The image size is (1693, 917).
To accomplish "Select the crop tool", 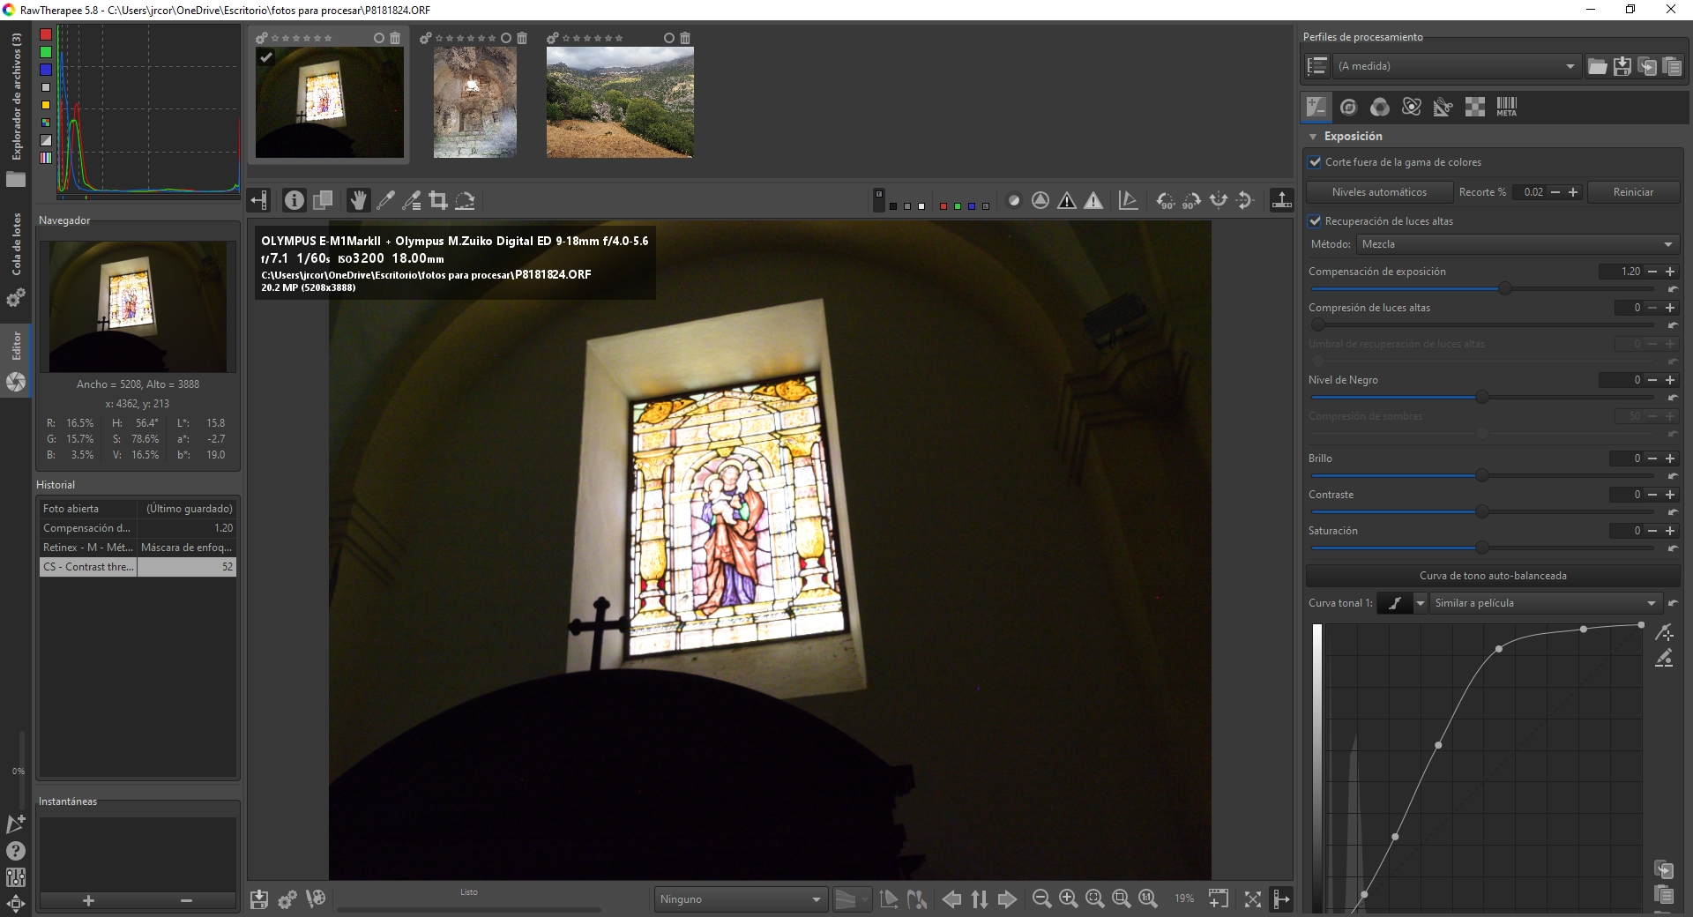I will coord(438,200).
